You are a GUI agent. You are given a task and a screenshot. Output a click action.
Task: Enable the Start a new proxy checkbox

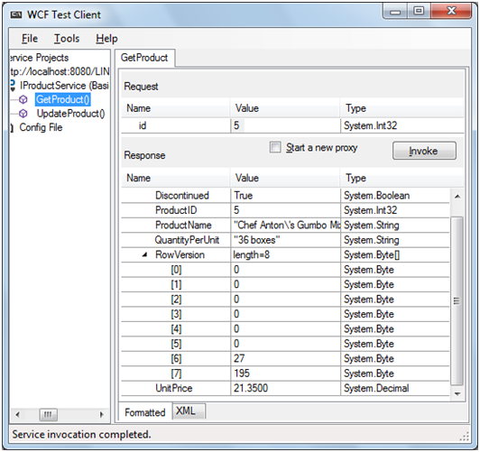coord(275,147)
